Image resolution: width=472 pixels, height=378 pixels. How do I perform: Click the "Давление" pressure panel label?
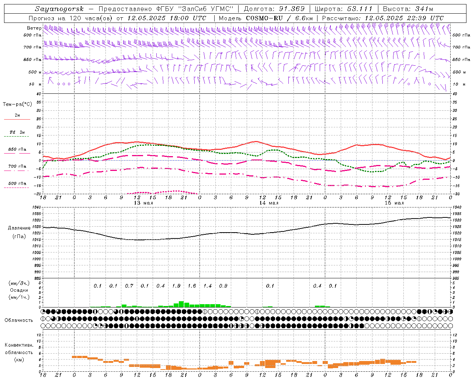coord(19,228)
